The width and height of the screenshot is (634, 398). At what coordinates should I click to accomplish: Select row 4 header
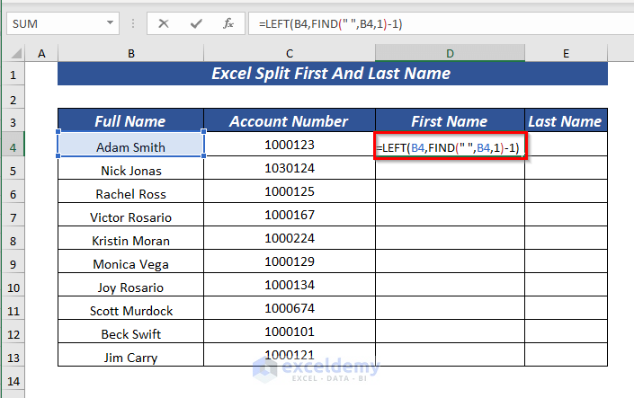14,146
